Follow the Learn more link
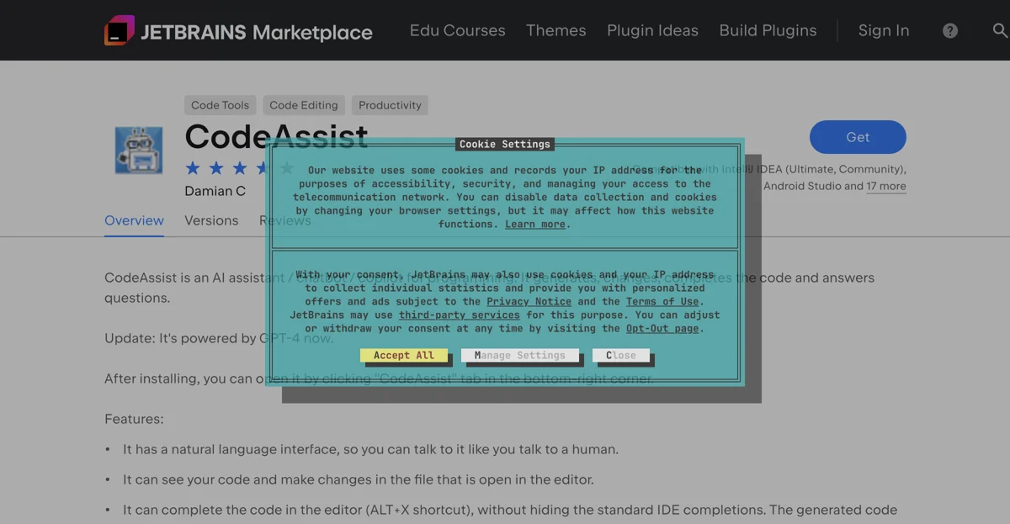The image size is (1010, 524). click(x=535, y=224)
